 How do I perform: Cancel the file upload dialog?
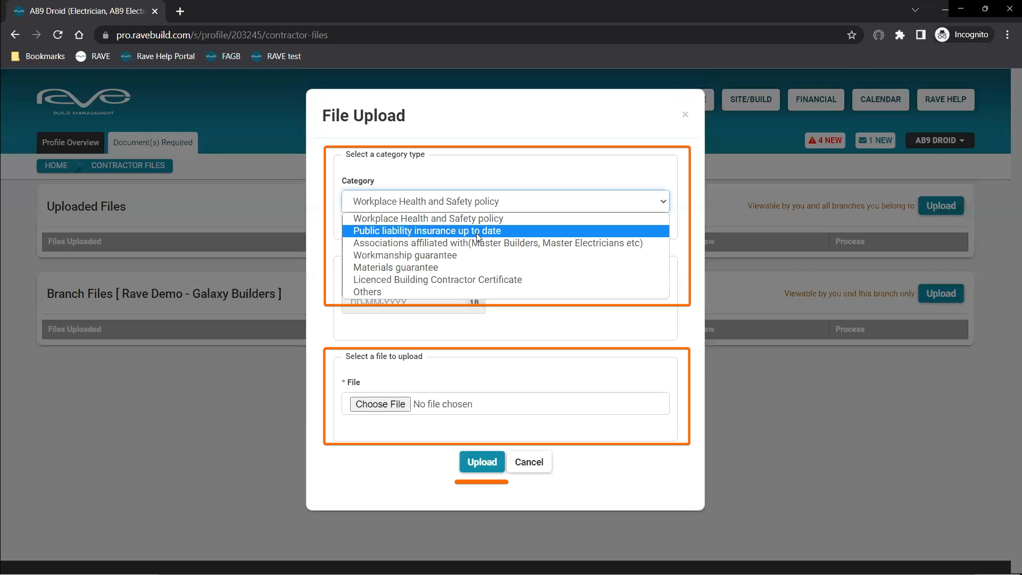point(529,462)
